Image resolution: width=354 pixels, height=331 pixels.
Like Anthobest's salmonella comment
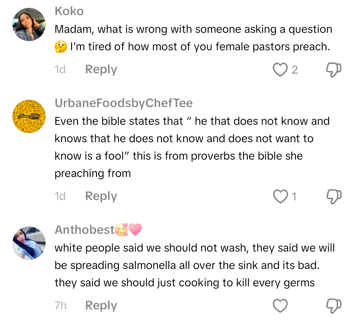(280, 306)
